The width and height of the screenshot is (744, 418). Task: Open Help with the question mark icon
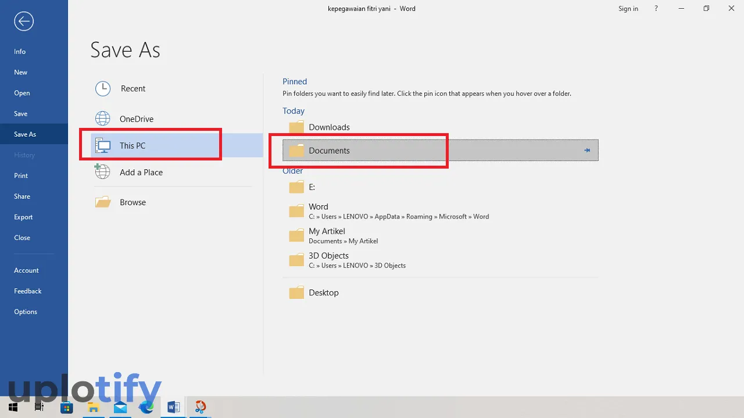[x=656, y=9]
